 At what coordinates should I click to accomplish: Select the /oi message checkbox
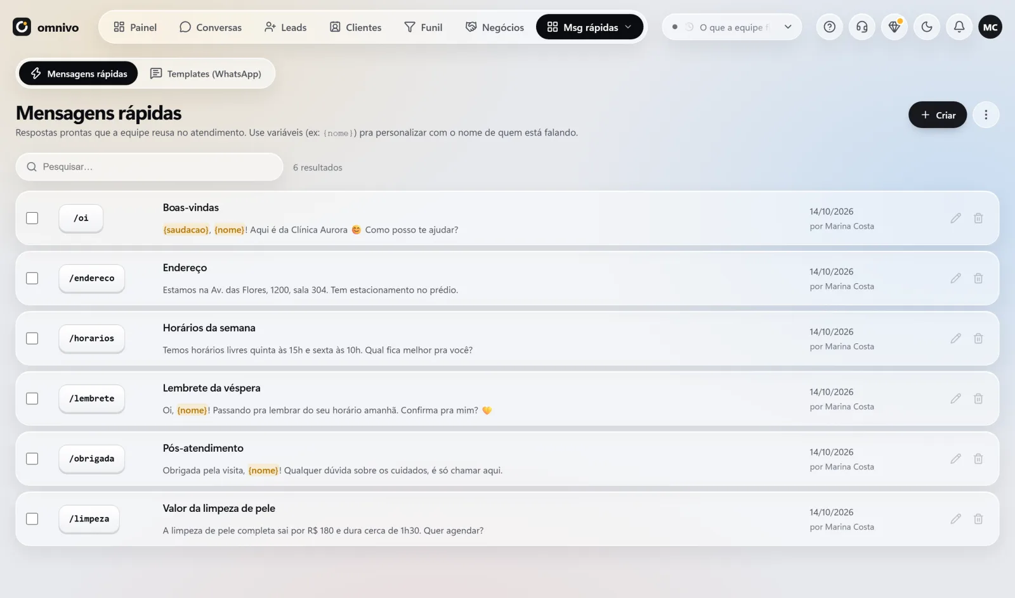32,218
